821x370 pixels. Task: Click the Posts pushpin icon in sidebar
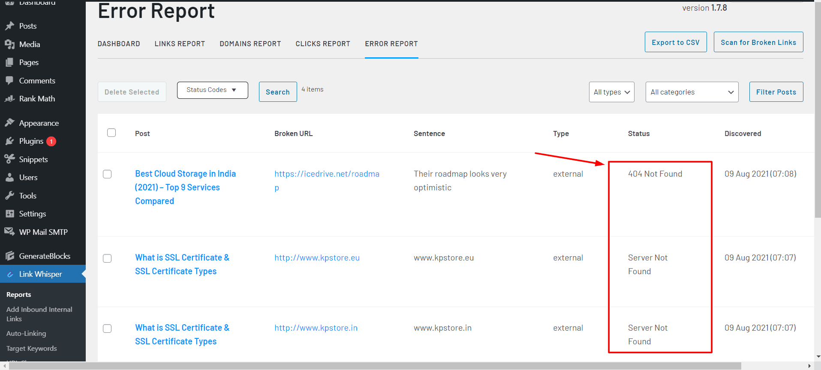(x=9, y=26)
